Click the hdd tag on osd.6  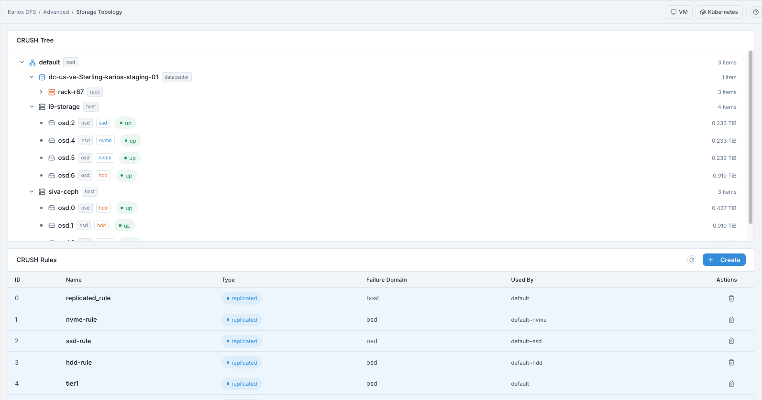coord(103,176)
